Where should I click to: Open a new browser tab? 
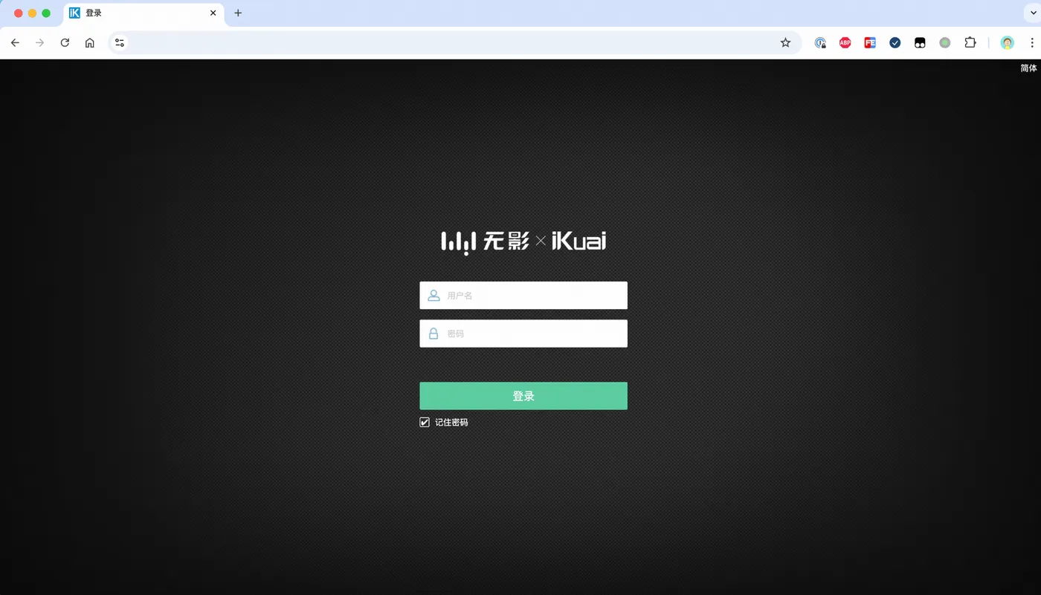coord(238,13)
